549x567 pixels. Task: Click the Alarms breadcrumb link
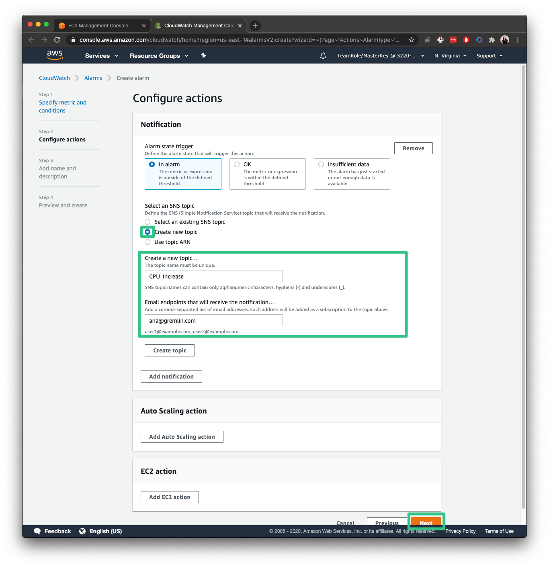coord(93,78)
